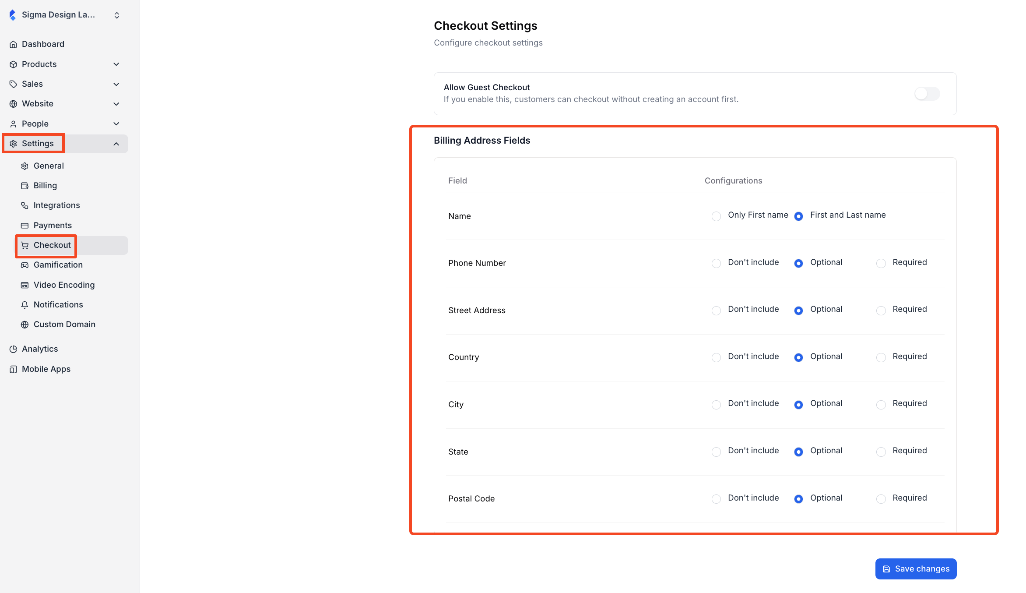Click the Save changes button
The width and height of the screenshot is (1026, 593).
[916, 568]
